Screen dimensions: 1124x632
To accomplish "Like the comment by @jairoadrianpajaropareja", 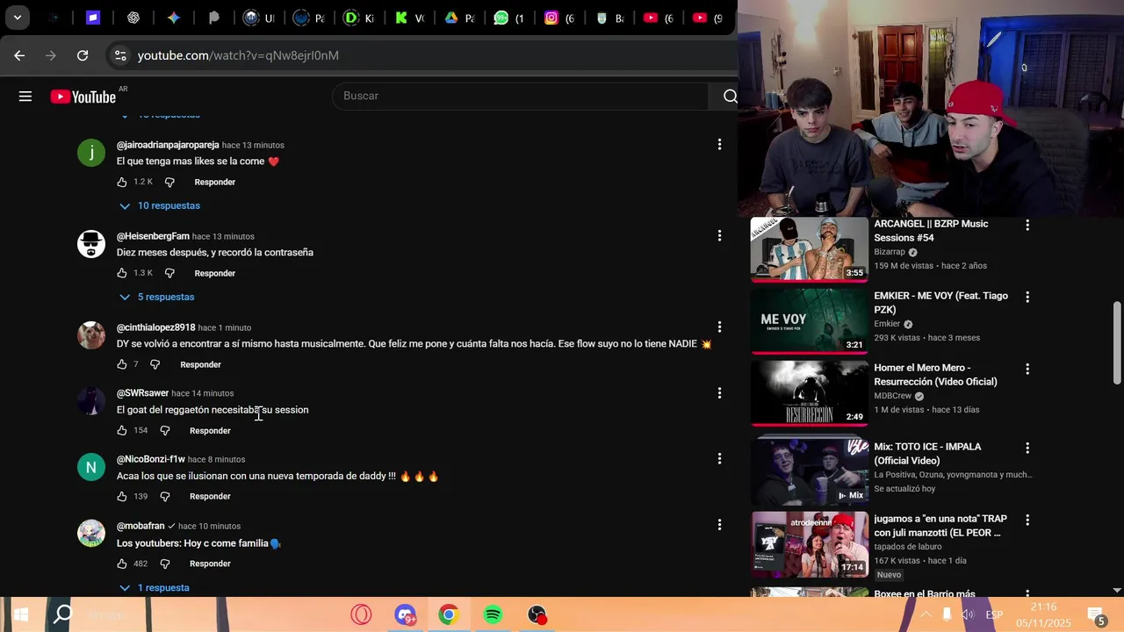I will [x=122, y=182].
